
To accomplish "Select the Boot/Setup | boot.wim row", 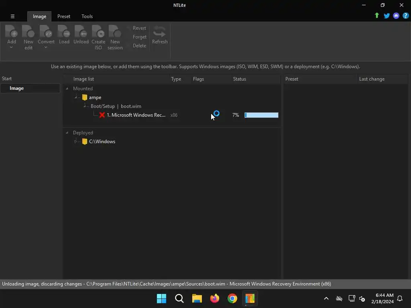I will tap(116, 106).
